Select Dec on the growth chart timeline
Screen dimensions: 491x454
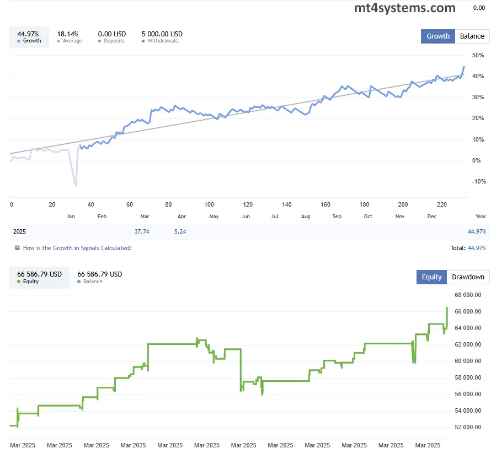pos(432,216)
